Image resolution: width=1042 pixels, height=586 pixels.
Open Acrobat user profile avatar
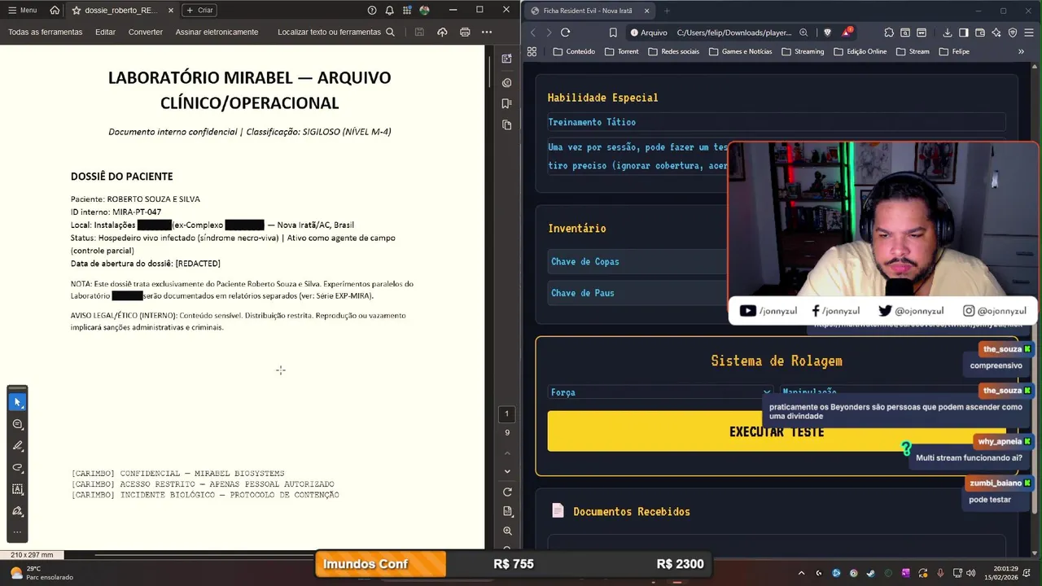coord(424,11)
